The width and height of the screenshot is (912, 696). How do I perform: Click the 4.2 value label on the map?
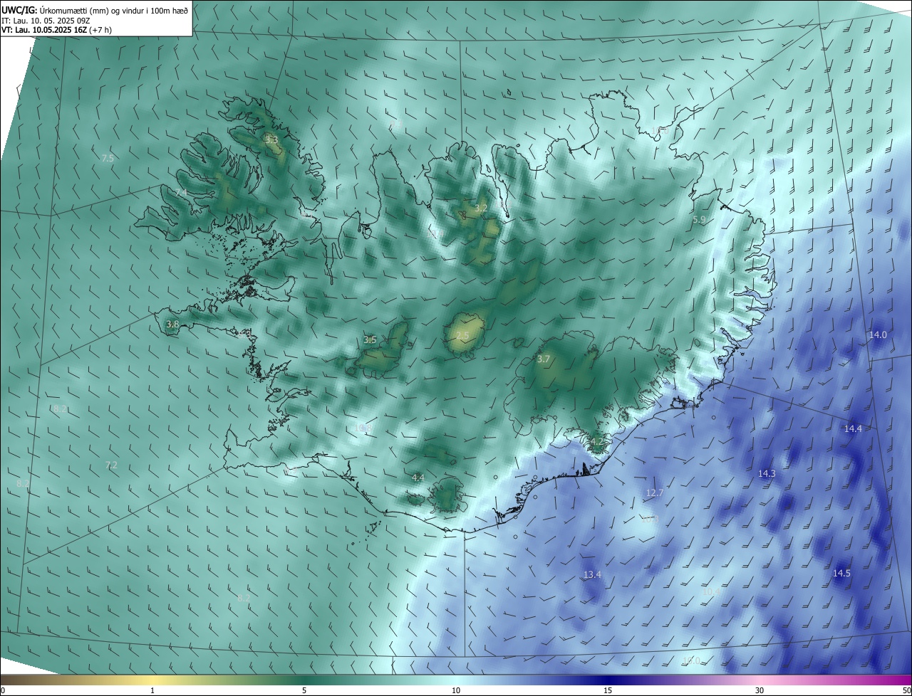click(597, 442)
